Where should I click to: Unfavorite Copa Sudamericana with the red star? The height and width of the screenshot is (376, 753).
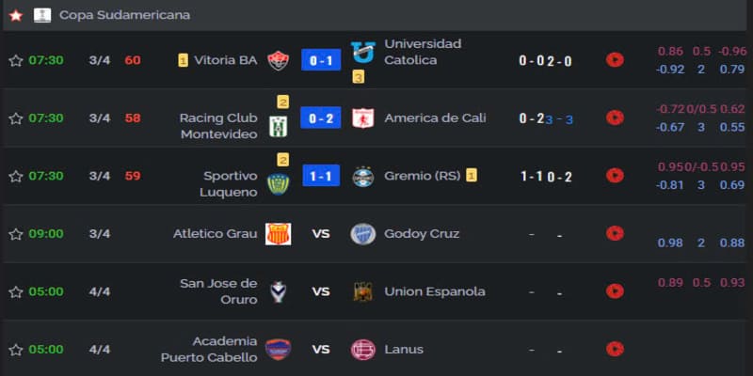pyautogui.click(x=16, y=15)
